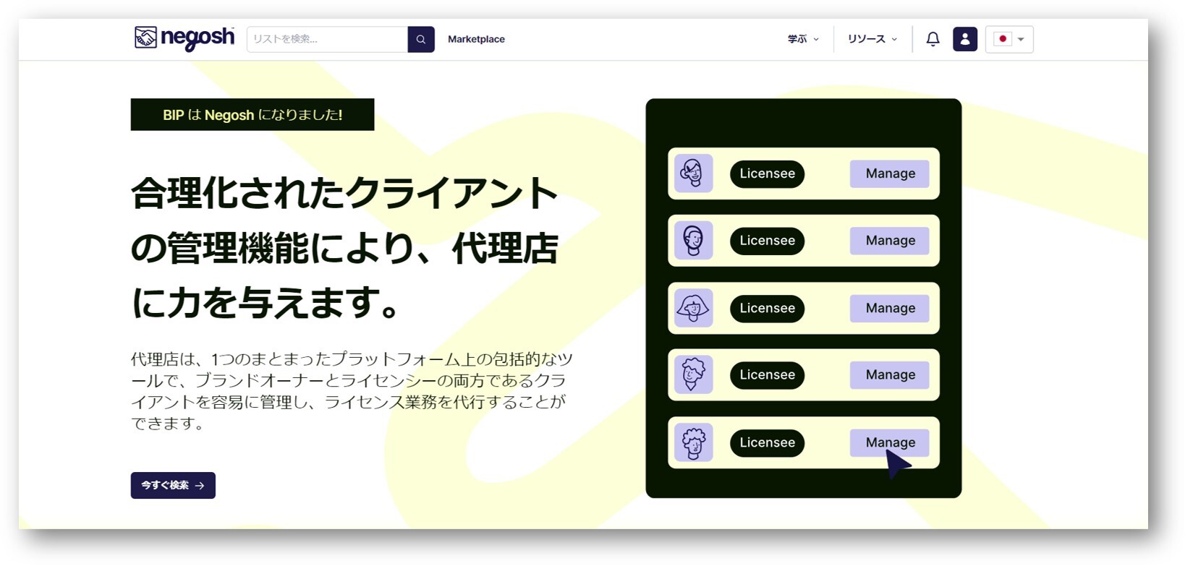Click the fifth licensee avatar icon
The height and width of the screenshot is (566, 1185).
[x=693, y=442]
